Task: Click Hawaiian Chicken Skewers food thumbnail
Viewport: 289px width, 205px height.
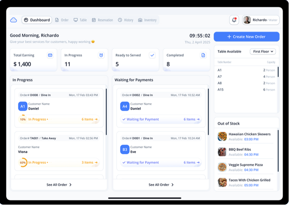Action: (222, 137)
